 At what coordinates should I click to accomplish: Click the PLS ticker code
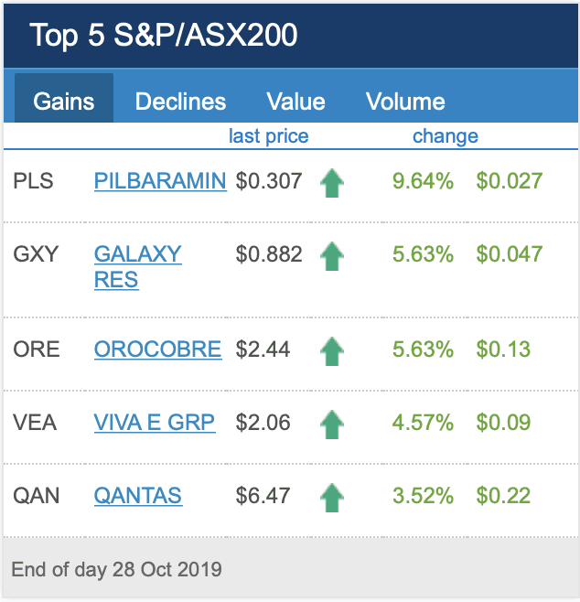coord(34,181)
